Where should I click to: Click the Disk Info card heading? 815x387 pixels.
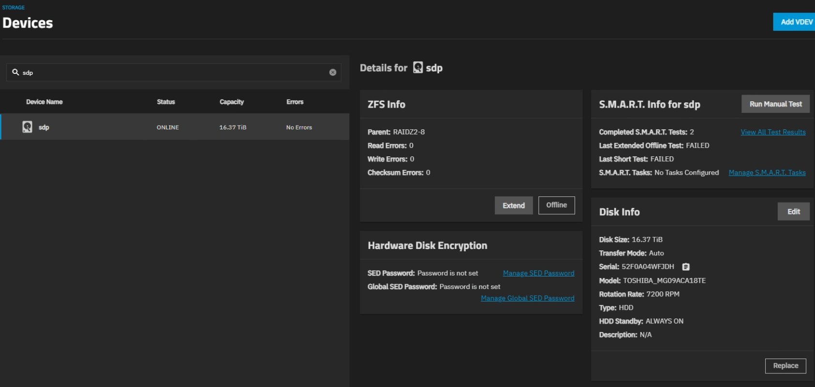pyautogui.click(x=619, y=212)
